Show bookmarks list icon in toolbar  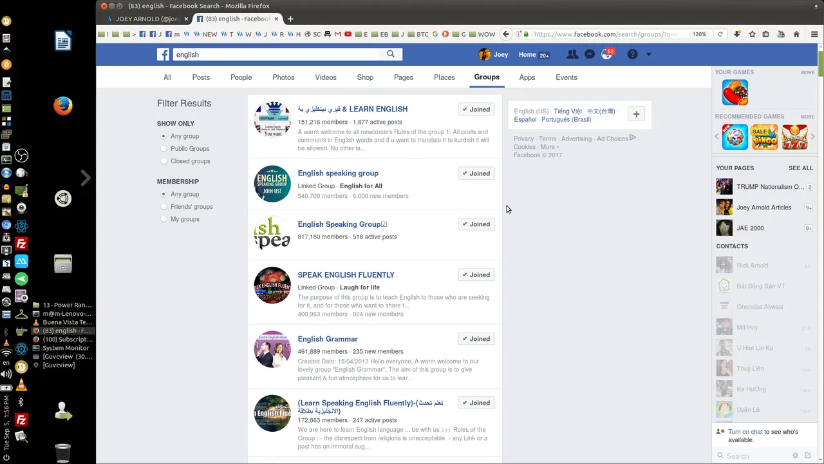point(765,34)
